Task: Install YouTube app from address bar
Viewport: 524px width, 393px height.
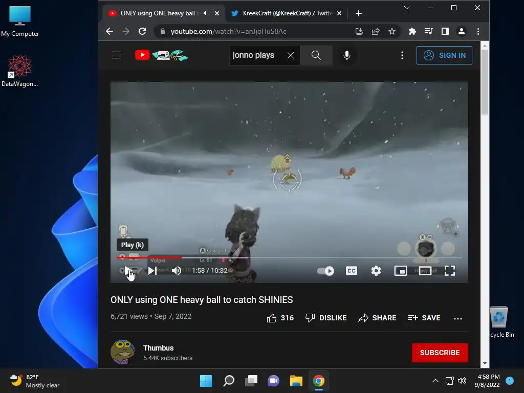Action: pyautogui.click(x=359, y=31)
